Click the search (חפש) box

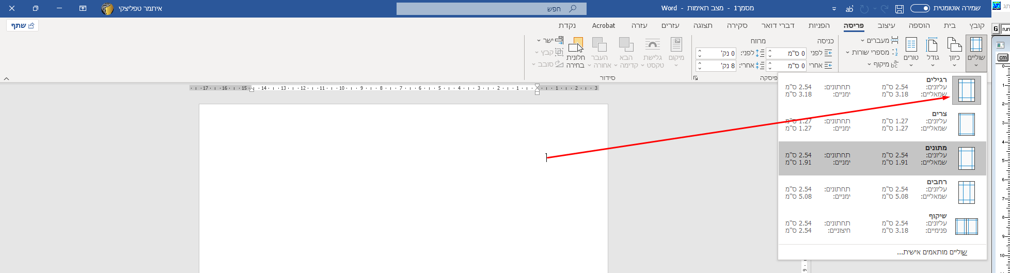491,9
